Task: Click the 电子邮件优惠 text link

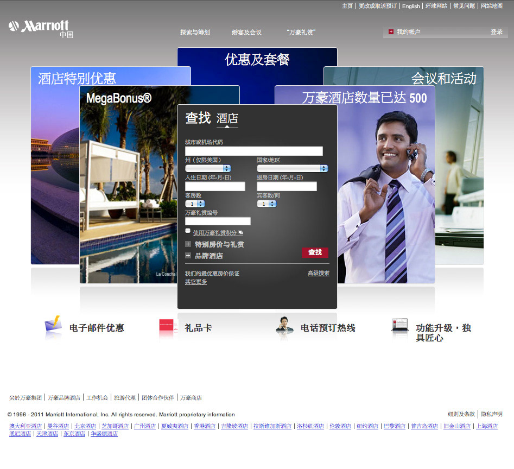Action: (x=97, y=328)
